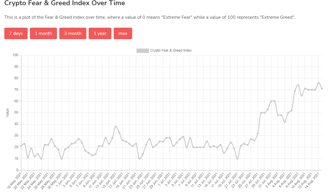Click the low point at 10 in late June
Image resolution: width=329 pixels, height=194 pixels.
pos(139,159)
